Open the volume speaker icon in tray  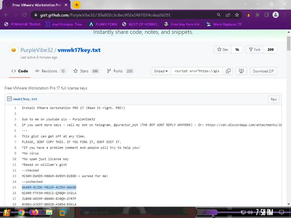250,212
